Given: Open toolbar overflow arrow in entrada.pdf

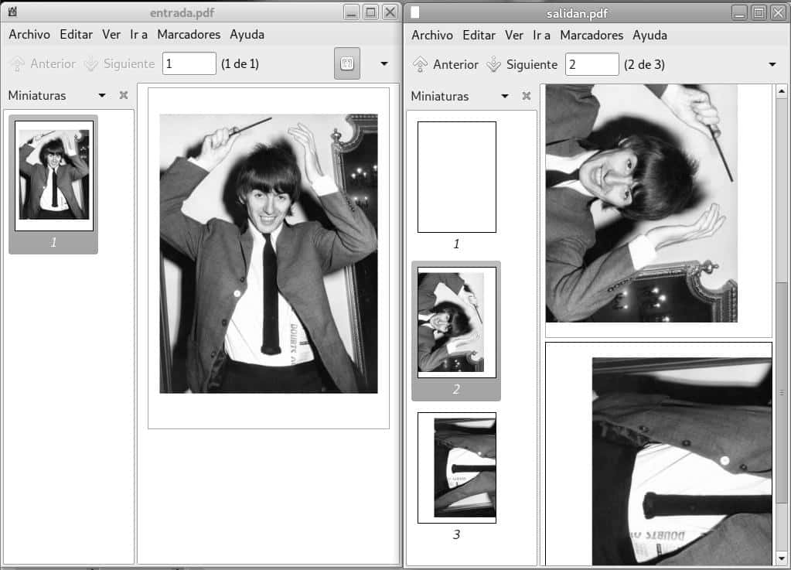Looking at the screenshot, I should pos(384,63).
